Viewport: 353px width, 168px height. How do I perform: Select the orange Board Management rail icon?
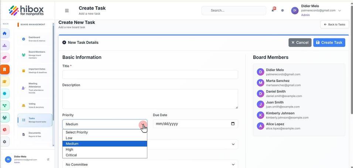4,69
